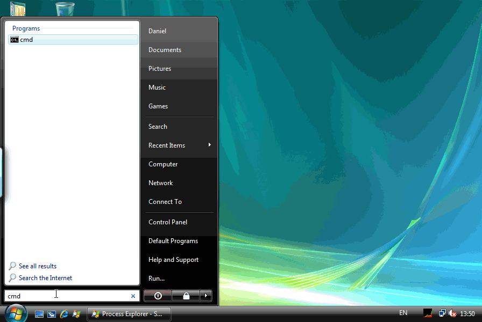Click inside the Start menu search field
This screenshot has width=482, height=322.
pyautogui.click(x=65, y=296)
